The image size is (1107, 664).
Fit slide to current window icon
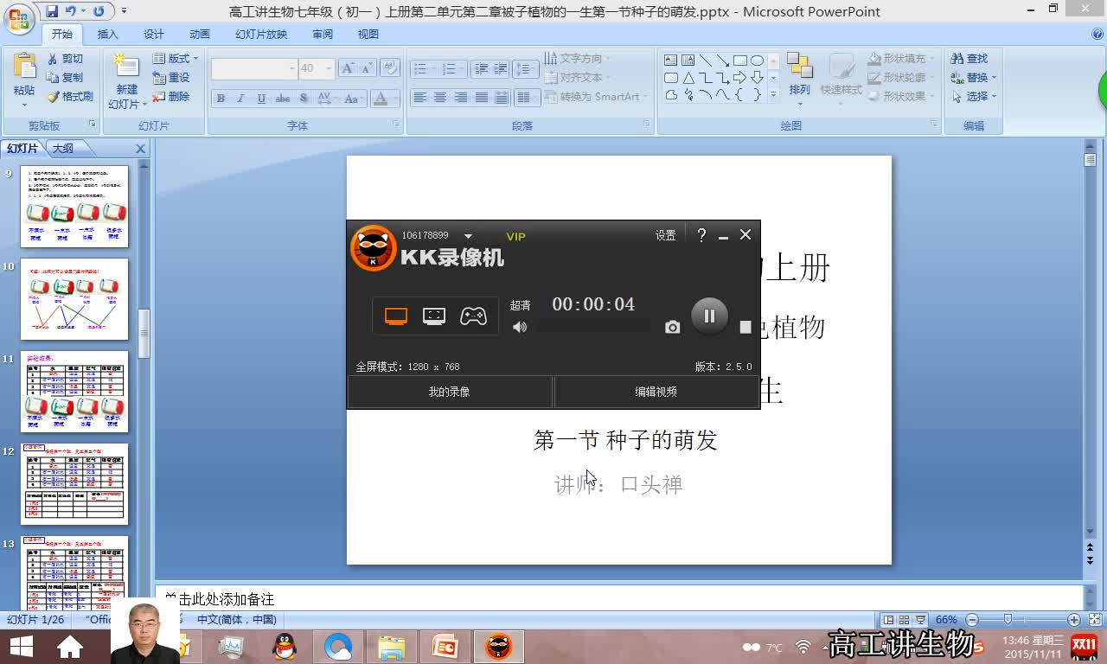click(x=1096, y=620)
